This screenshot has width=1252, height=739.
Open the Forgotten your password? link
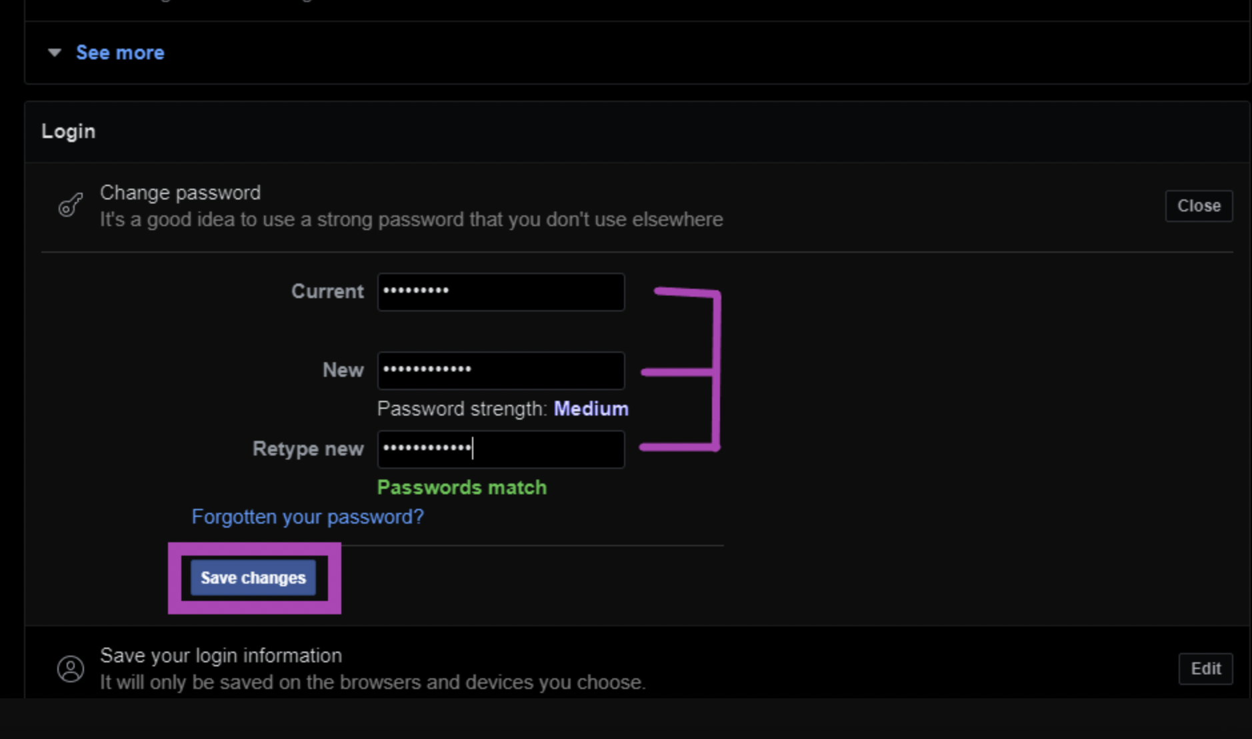[307, 517]
